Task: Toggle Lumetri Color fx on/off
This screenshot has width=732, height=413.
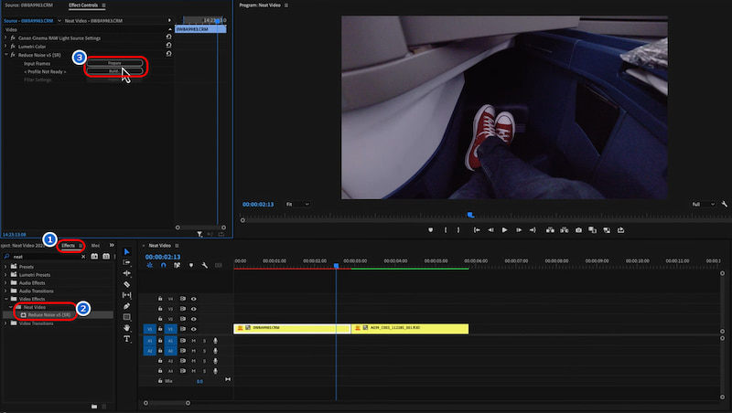Action: pos(13,47)
